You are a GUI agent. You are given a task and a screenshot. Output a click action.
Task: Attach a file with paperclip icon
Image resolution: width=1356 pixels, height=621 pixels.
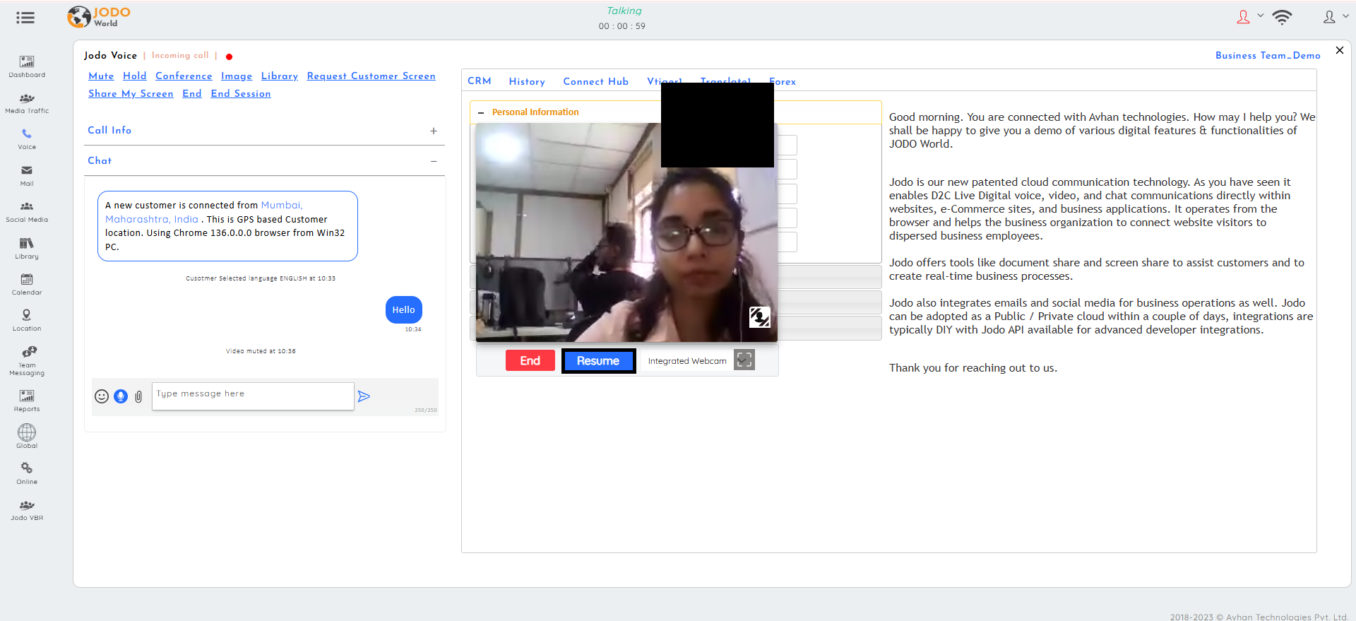coord(138,397)
